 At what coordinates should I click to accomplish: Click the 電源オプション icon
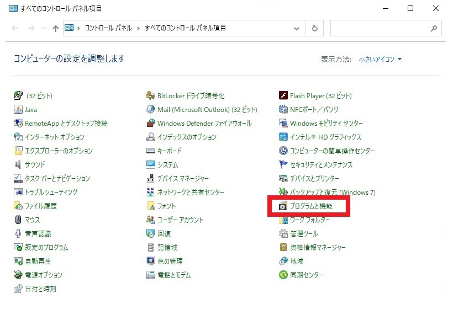tap(18, 275)
